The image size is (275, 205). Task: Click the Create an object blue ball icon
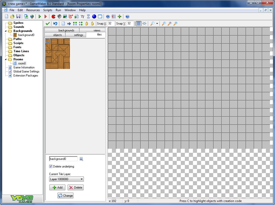pyautogui.click(x=94, y=16)
